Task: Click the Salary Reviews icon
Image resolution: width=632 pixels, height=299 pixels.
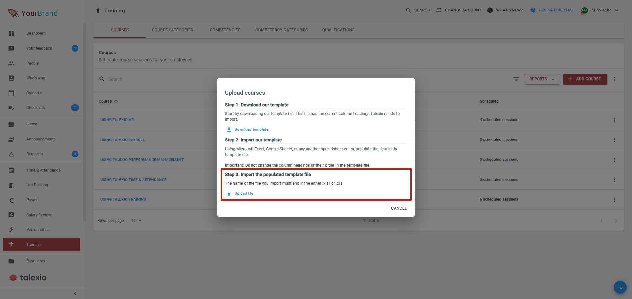Action: 11,215
